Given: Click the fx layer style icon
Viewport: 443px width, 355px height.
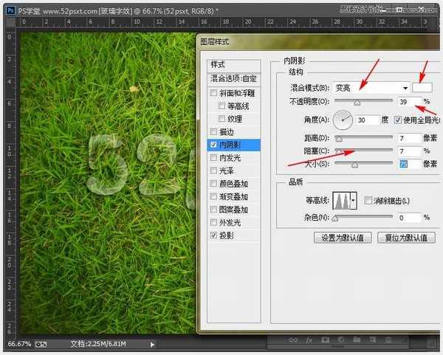Looking at the screenshot, I should point(310,340).
